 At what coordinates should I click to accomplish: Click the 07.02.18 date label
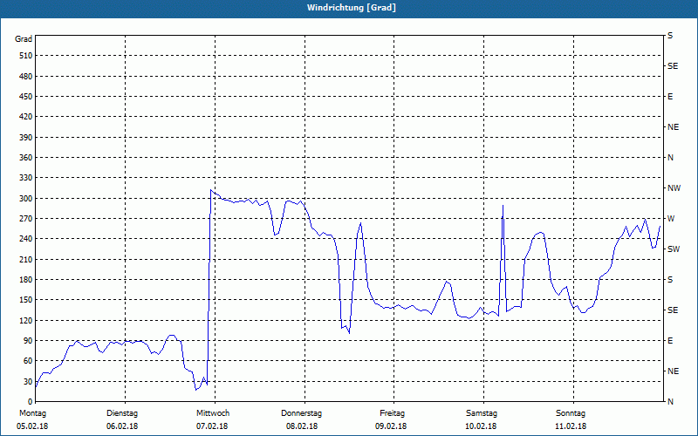click(212, 426)
